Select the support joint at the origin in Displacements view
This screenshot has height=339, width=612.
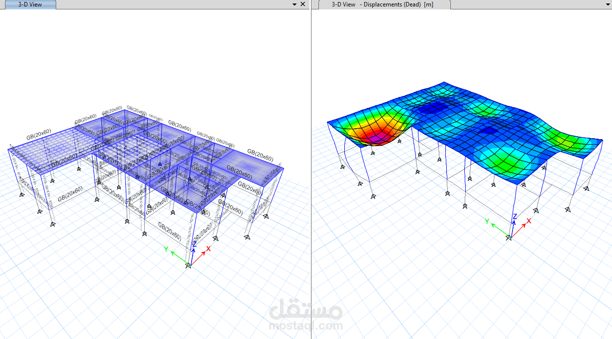pyautogui.click(x=509, y=238)
